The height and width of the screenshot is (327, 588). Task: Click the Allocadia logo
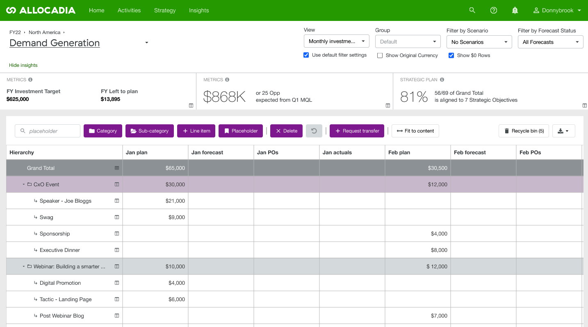(41, 10)
